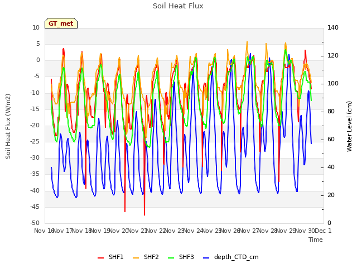Toggle the SHF1 legend entry

[110, 257]
